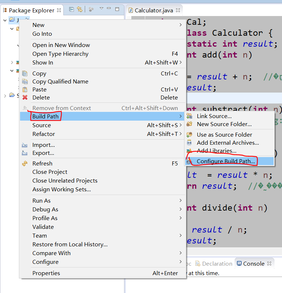Click the Export icon in menu
Viewport: 282px width, 293px height.
point(25,153)
